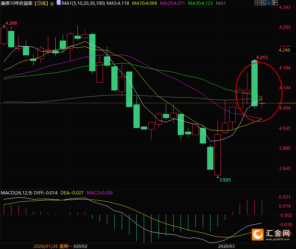Screen dimensions: 296x249
Task: Open MACD(26,12,9) indicator parameters
Action: point(17,193)
